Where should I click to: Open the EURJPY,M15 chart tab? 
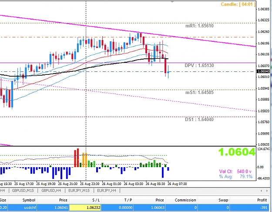(x=79, y=191)
